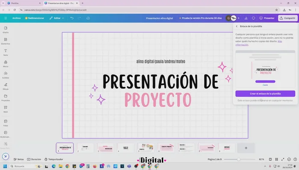The image size is (299, 170).
Task: Adjust the zoom slider handle
Action: (239, 159)
